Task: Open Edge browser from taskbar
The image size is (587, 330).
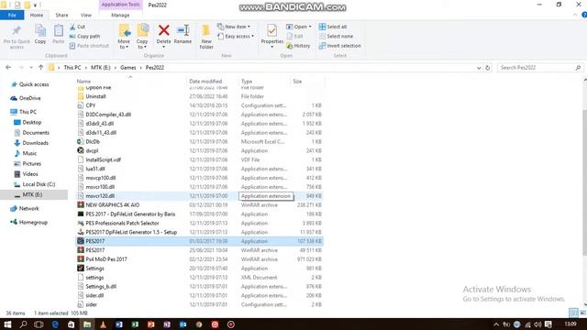Action: point(55,324)
